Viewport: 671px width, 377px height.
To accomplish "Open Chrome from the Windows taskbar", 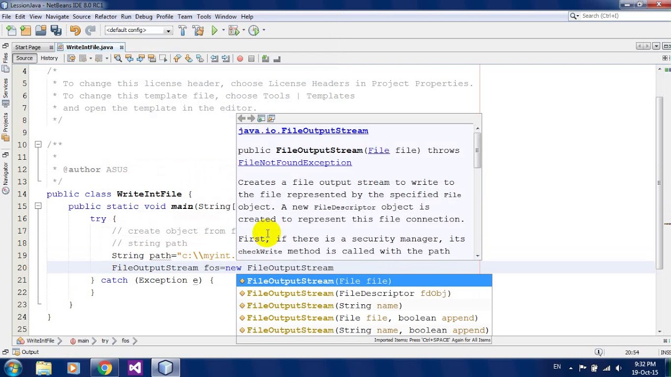I will coord(104,368).
